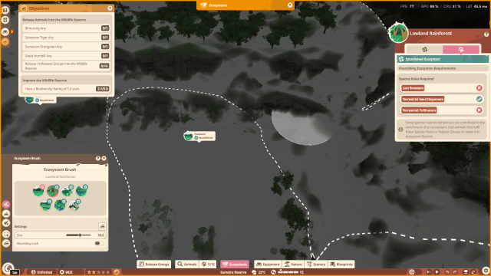Click the star rating display in bottom bar
Screen dimensions: 491x276
coord(98,272)
